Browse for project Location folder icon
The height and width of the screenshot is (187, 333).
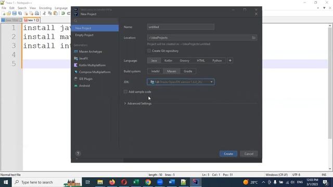pyautogui.click(x=253, y=38)
